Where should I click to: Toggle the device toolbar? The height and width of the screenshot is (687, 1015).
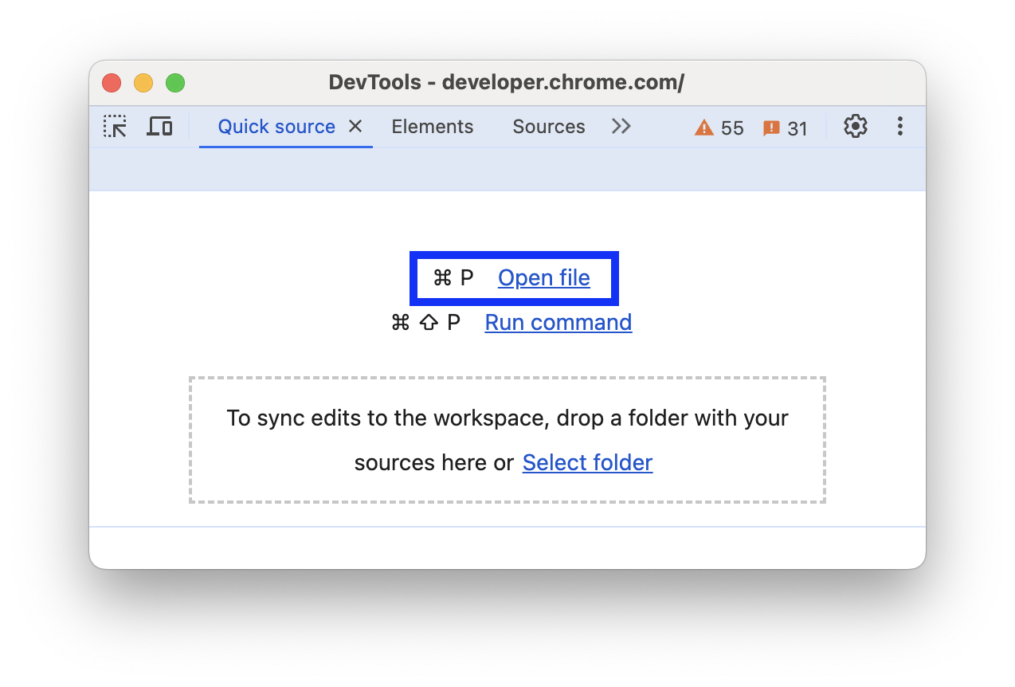159,126
